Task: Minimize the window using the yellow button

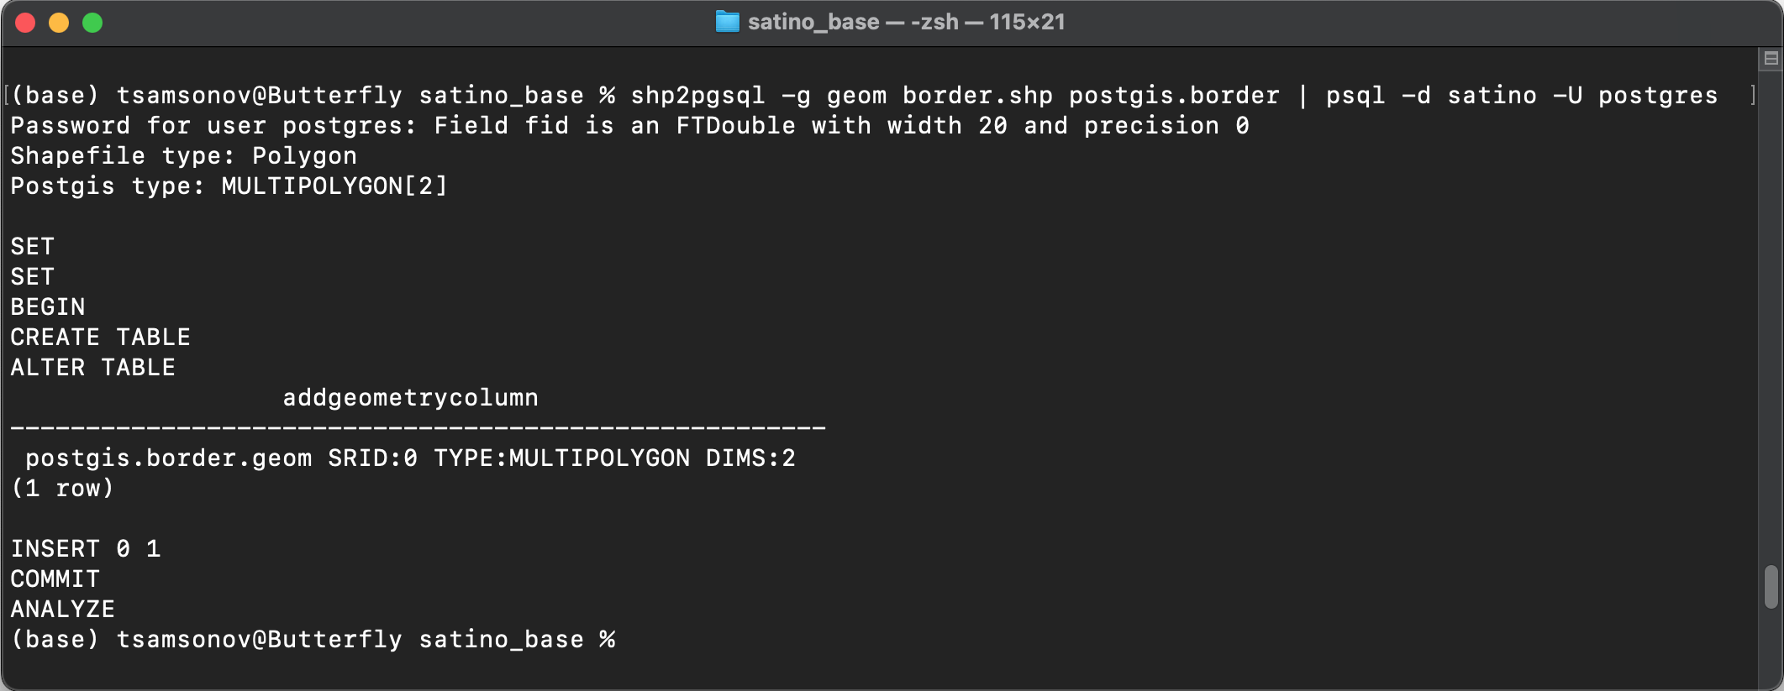Action: click(59, 23)
